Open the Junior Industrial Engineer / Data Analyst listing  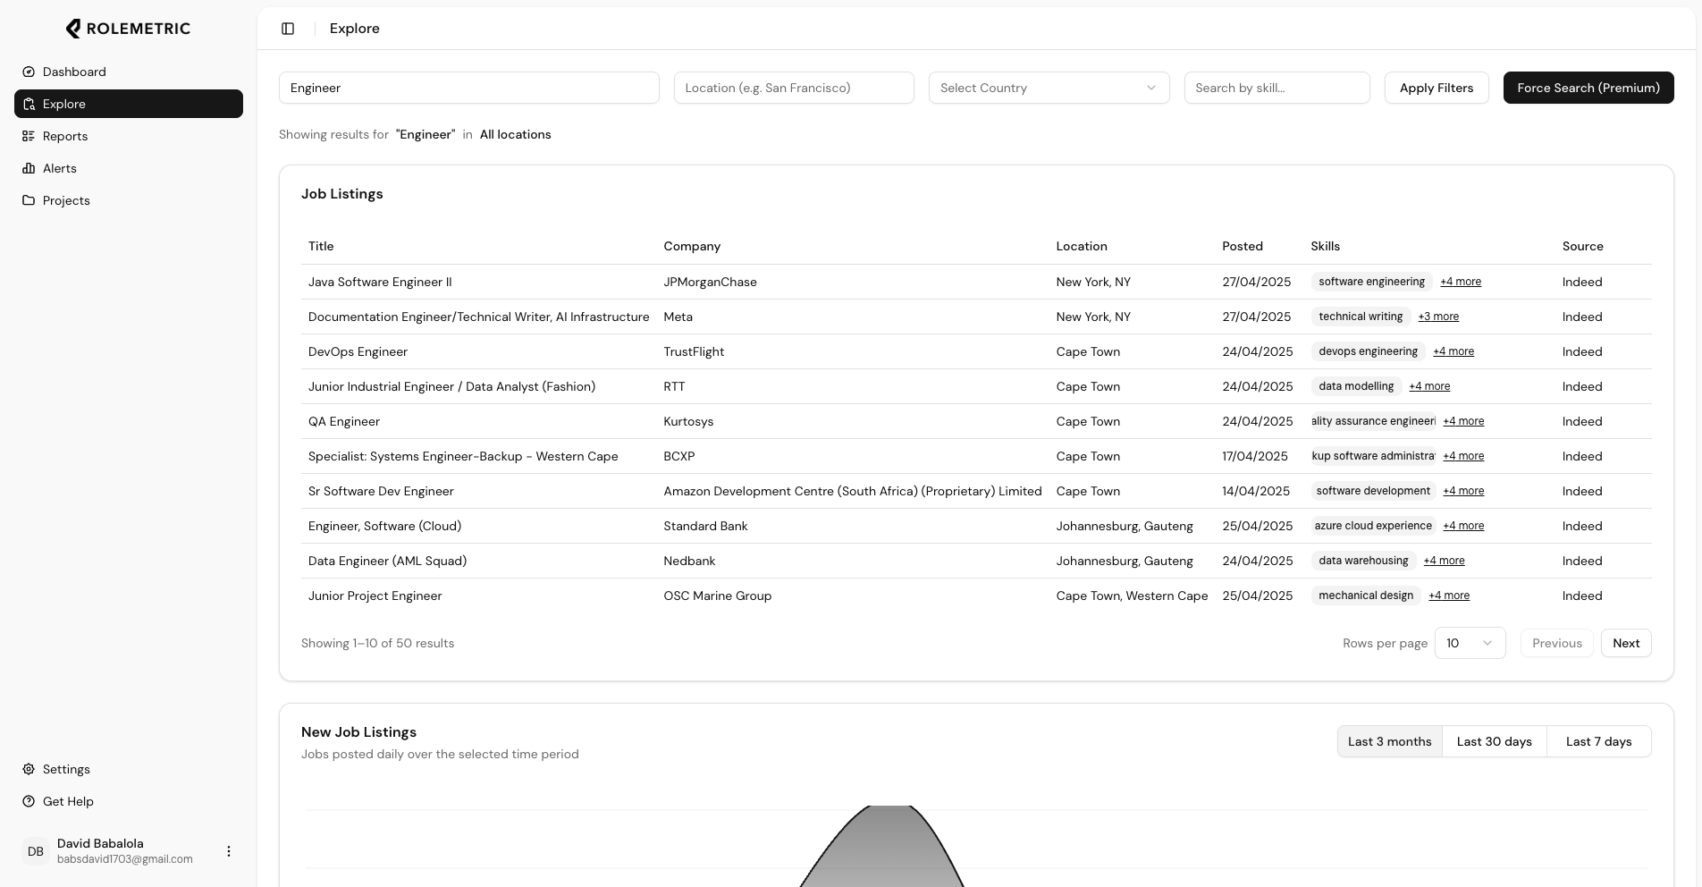click(451, 386)
